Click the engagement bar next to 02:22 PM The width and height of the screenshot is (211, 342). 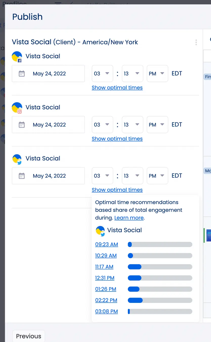(x=160, y=300)
